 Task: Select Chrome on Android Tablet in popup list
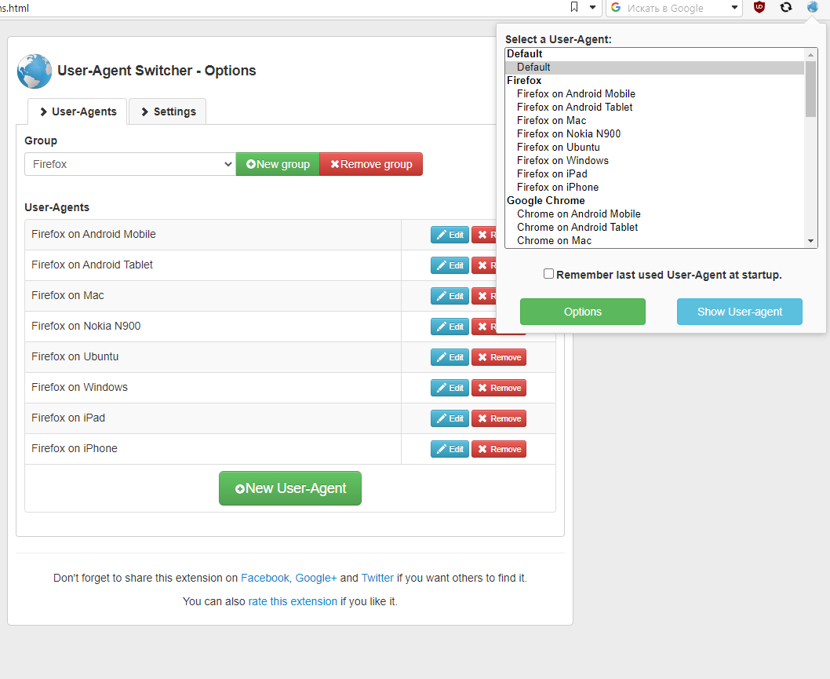coord(655,227)
